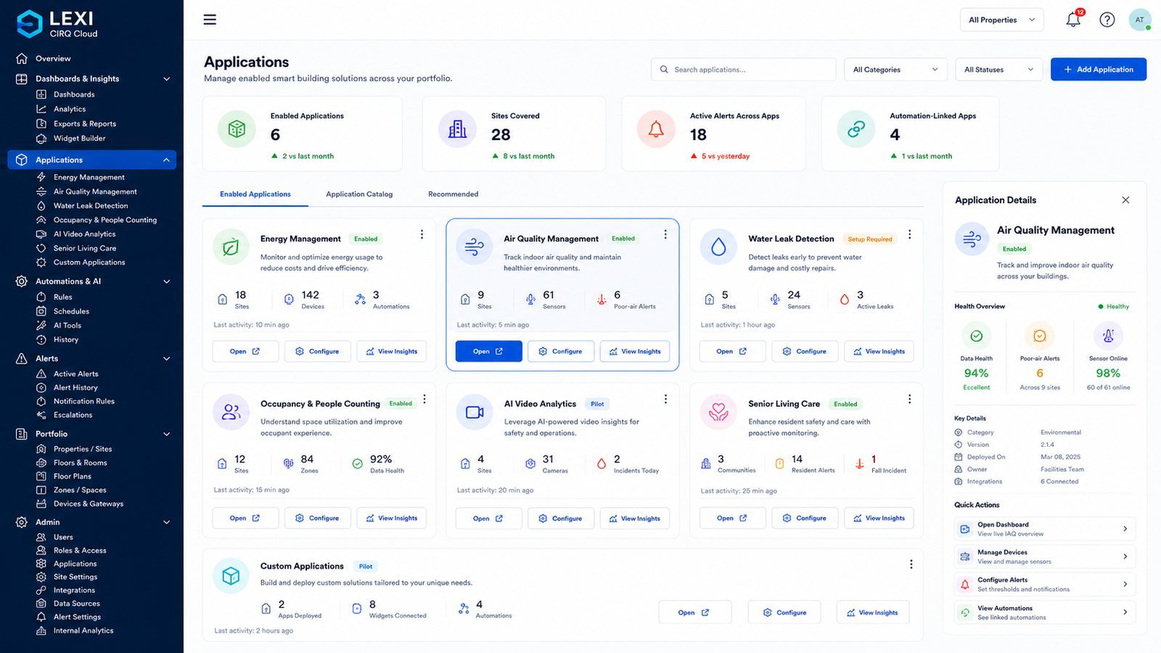1161x653 pixels.
Task: Click the Setup Required status badge
Action: [x=870, y=239]
